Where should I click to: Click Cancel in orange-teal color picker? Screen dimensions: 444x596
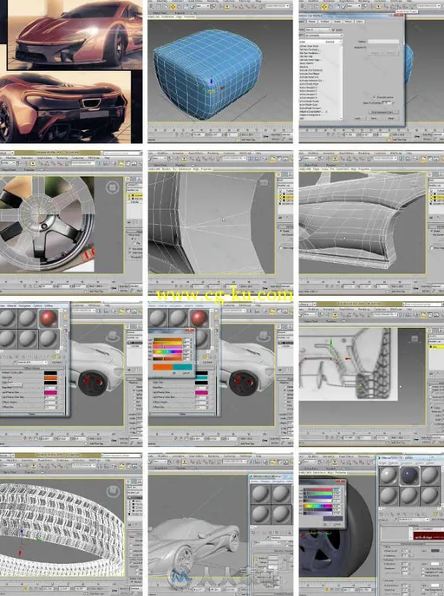tap(186, 373)
